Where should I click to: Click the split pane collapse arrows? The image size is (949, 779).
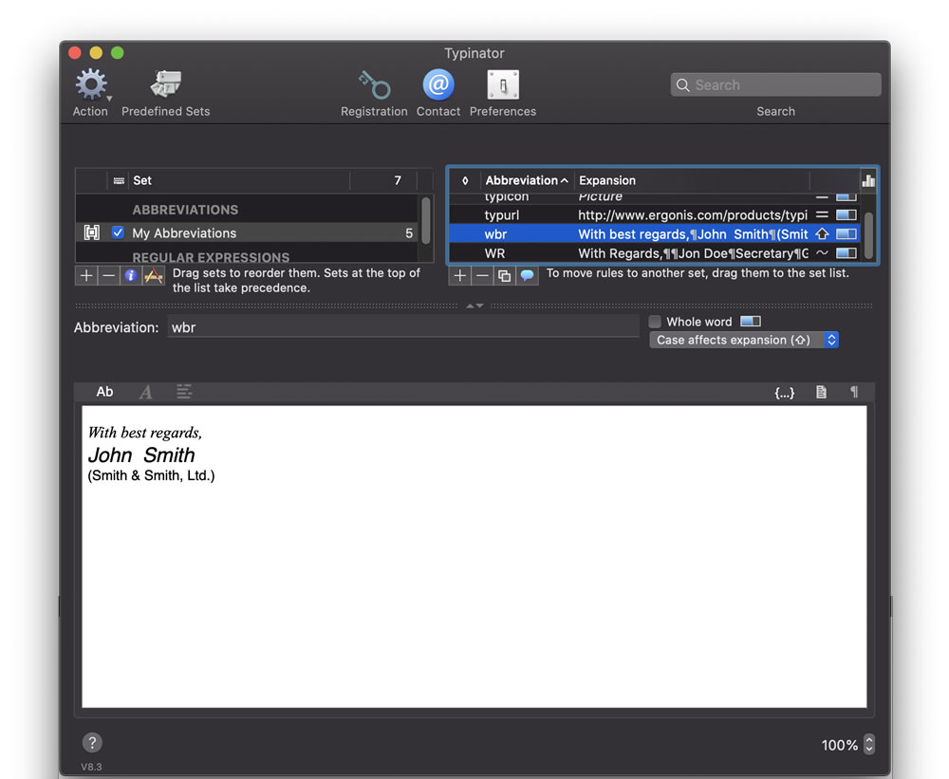[x=474, y=306]
